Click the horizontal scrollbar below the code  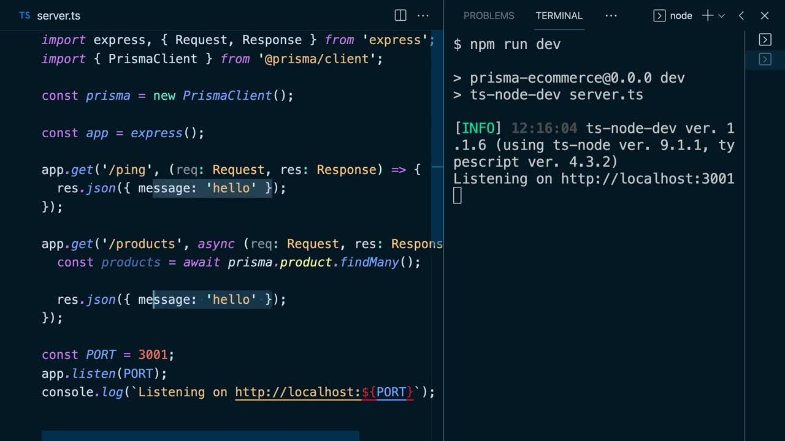201,437
